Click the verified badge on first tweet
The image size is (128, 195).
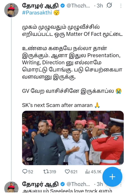pos(63,6)
